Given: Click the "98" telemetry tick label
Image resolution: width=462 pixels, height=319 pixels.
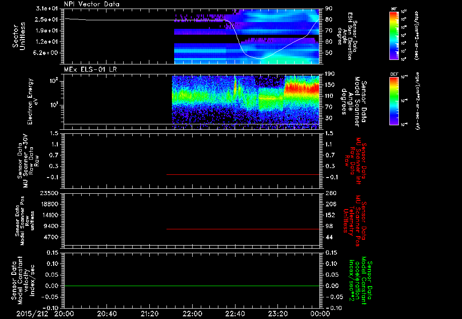Looking at the screenshot, I should [329, 226].
